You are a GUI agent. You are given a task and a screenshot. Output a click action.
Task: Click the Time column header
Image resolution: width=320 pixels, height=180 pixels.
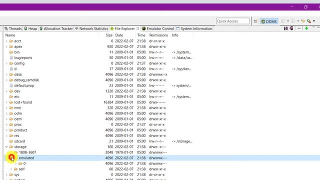141,35
